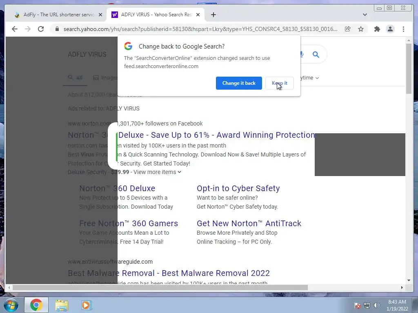Viewport: 418px width, 313px height.
Task: Open Windows Explorer from taskbar
Action: (x=62, y=305)
